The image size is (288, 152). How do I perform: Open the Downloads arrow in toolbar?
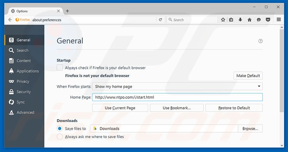tap(240, 20)
